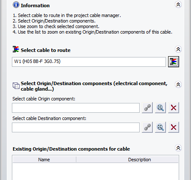Sort list by Name column header
Screen dimensions: 191x180
(x=44, y=160)
